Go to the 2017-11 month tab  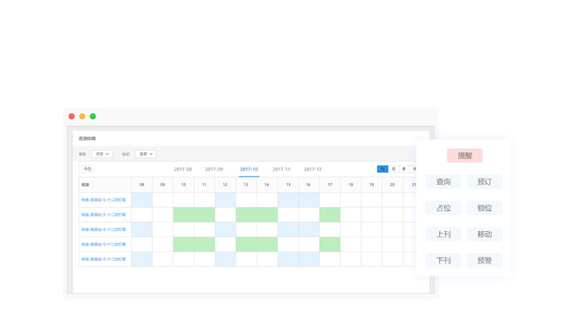tap(282, 169)
